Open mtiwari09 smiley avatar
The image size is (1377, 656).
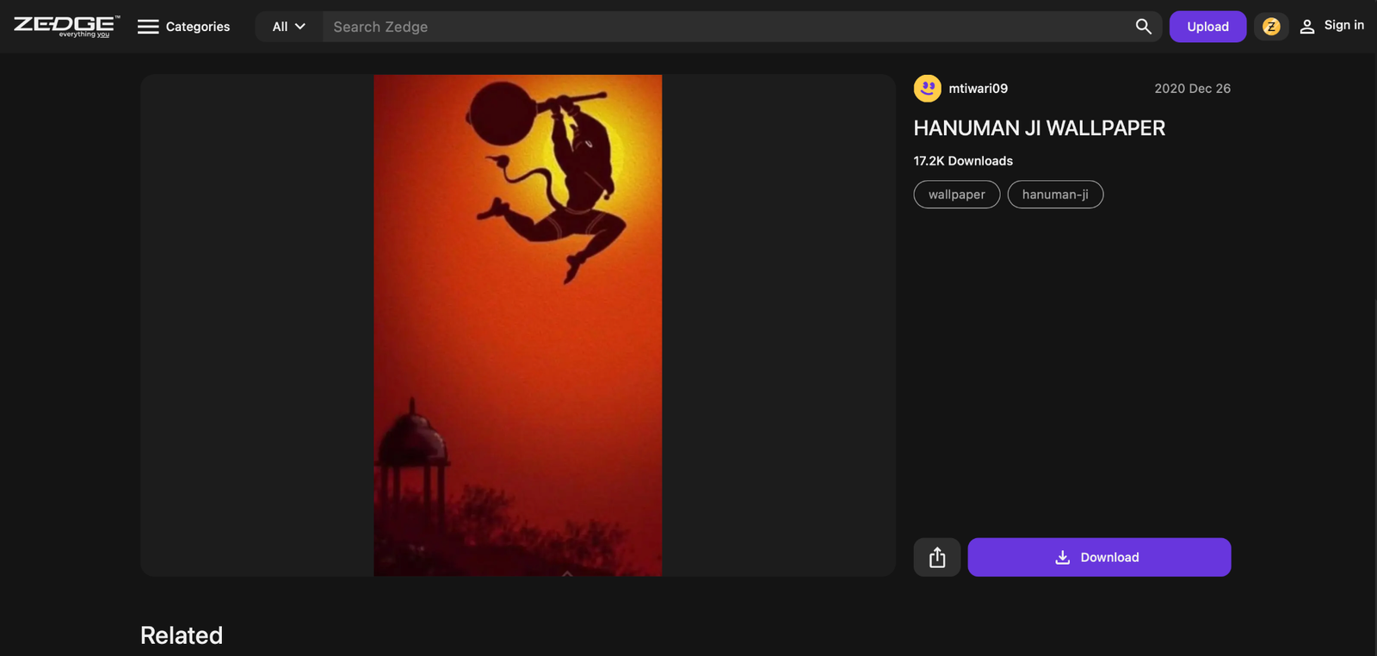point(927,88)
